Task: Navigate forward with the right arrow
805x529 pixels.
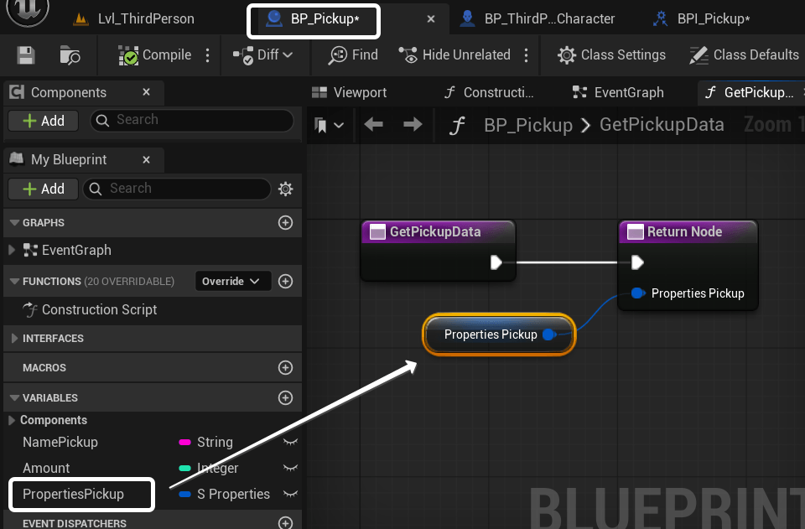Action: (413, 125)
